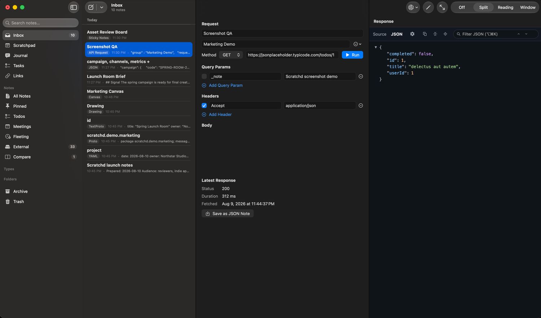541x318 pixels.
Task: Switch preview mode to Off
Action: click(x=462, y=7)
